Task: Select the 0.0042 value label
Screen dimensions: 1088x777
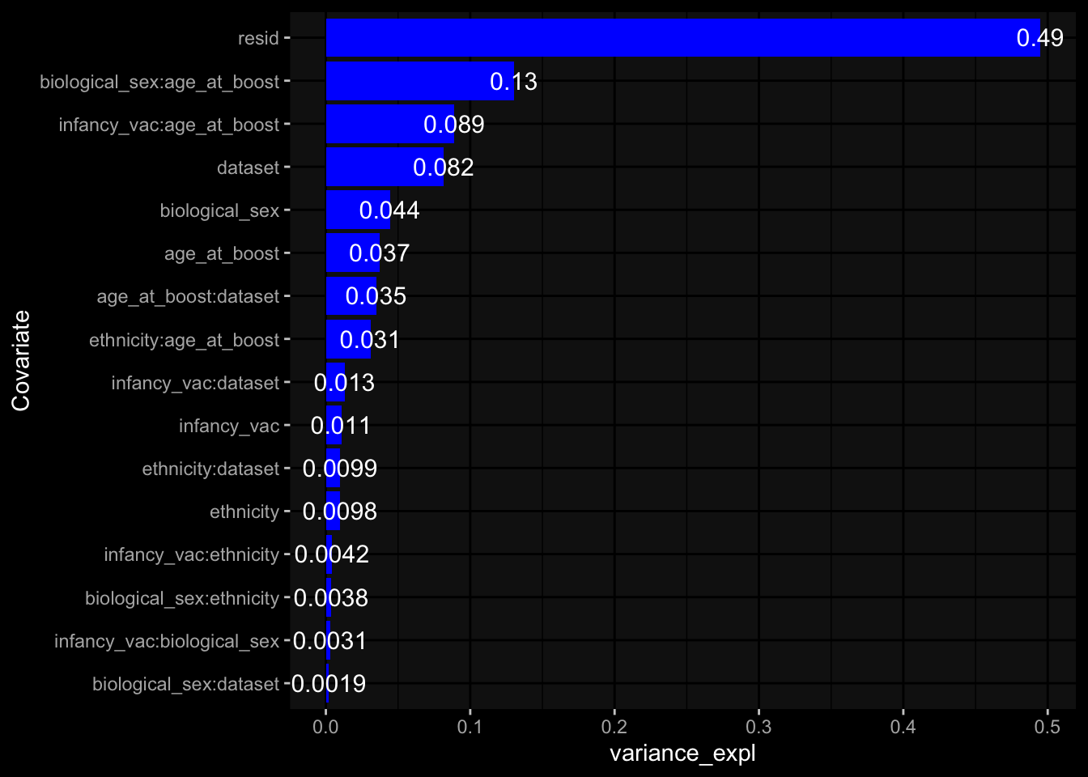Action: click(x=332, y=554)
